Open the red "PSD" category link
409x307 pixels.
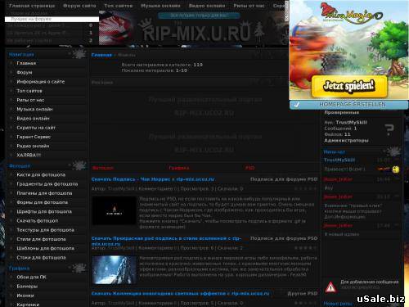click(249, 168)
